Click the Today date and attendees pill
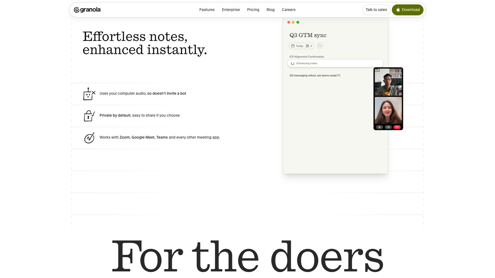The height and width of the screenshot is (278, 495). pyautogui.click(x=301, y=46)
